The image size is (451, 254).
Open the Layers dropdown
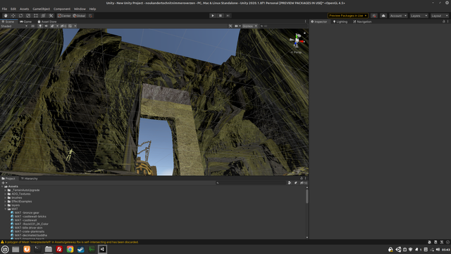tap(419, 16)
